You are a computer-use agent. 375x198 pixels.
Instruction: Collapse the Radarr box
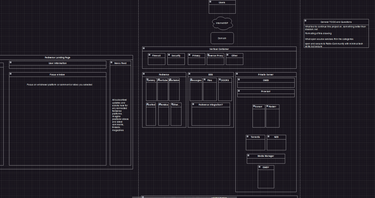coord(267,106)
